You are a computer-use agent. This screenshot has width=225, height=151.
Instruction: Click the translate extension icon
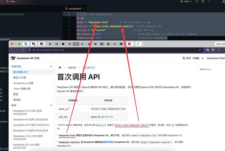(207, 50)
